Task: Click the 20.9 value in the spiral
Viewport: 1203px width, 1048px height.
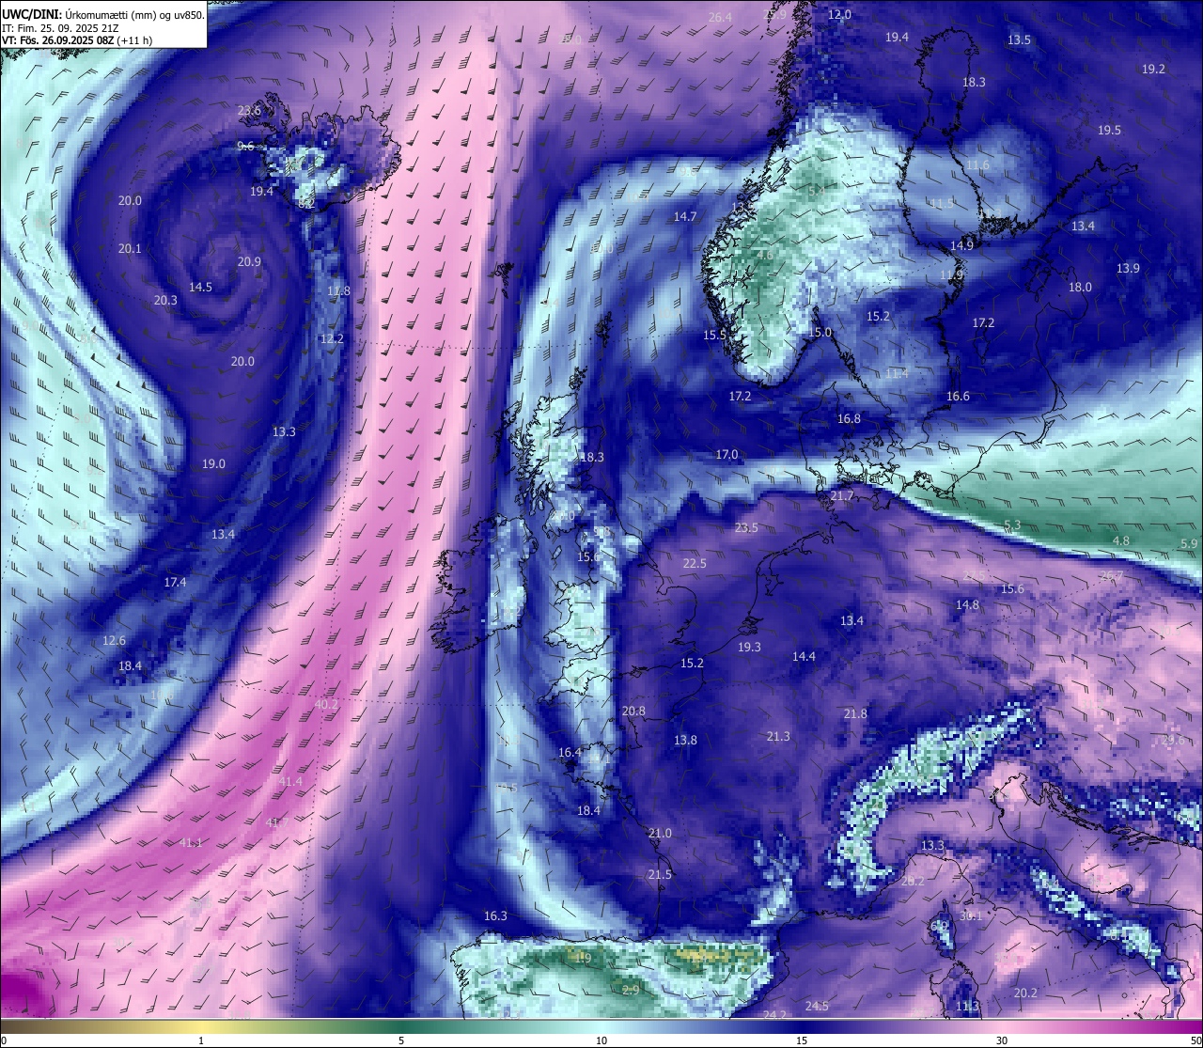Action: tap(249, 261)
